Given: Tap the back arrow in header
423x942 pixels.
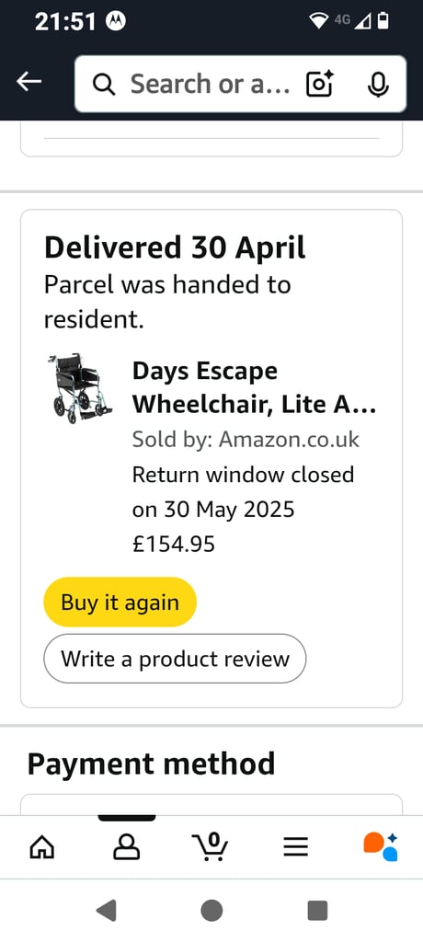Looking at the screenshot, I should (x=29, y=82).
